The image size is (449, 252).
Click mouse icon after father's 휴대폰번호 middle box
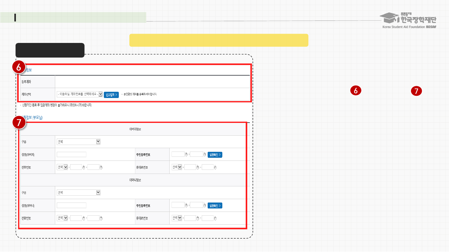click(198, 167)
